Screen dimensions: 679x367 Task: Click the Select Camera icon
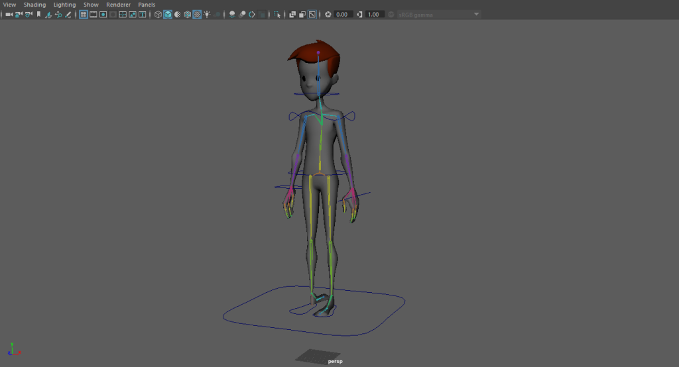(9, 14)
